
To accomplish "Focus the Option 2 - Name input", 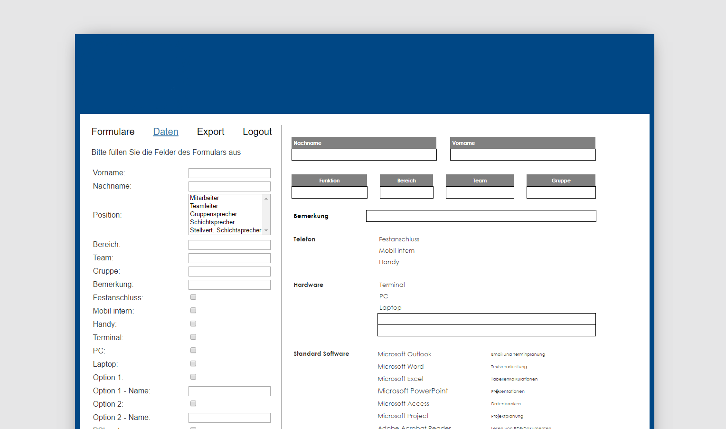I will (x=229, y=418).
